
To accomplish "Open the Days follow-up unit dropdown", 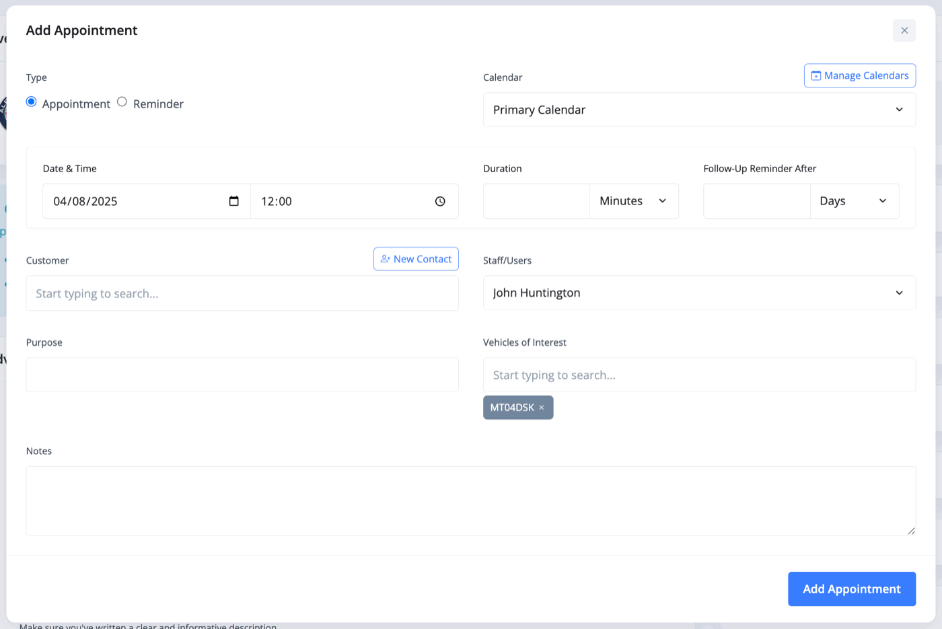I will (855, 201).
